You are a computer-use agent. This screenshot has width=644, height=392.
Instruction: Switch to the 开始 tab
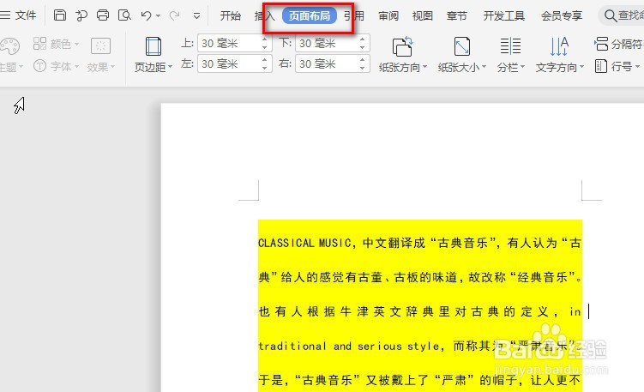[x=230, y=15]
